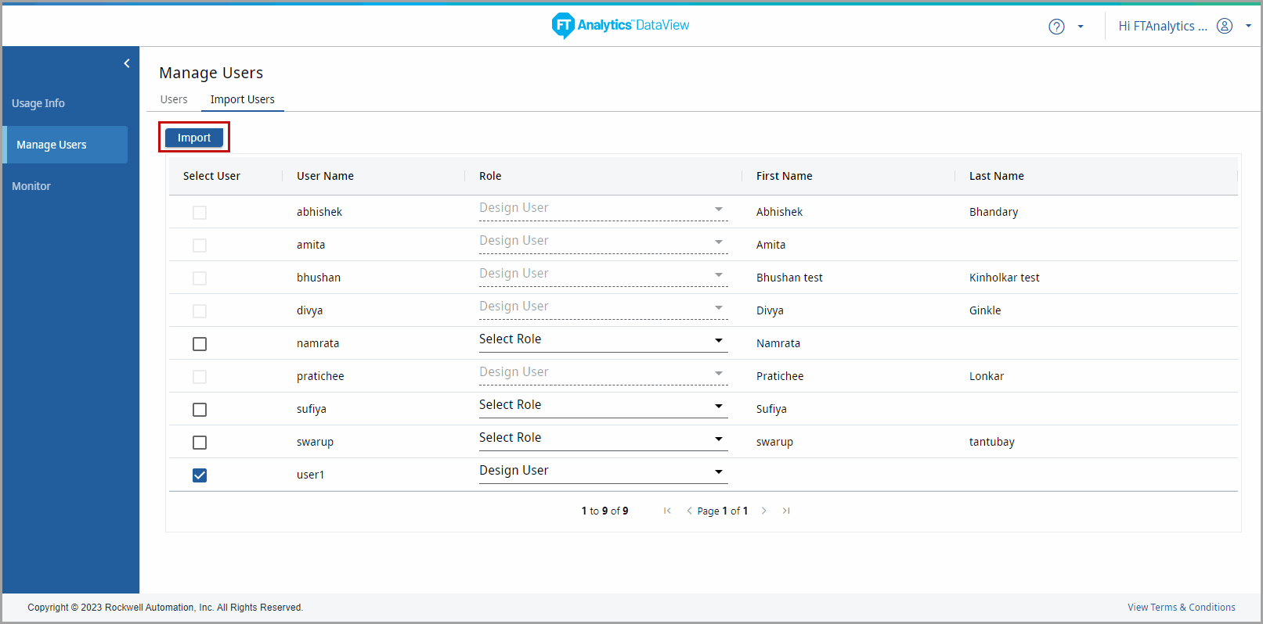The image size is (1263, 624).
Task: Click the Select User column header
Action: [x=211, y=176]
